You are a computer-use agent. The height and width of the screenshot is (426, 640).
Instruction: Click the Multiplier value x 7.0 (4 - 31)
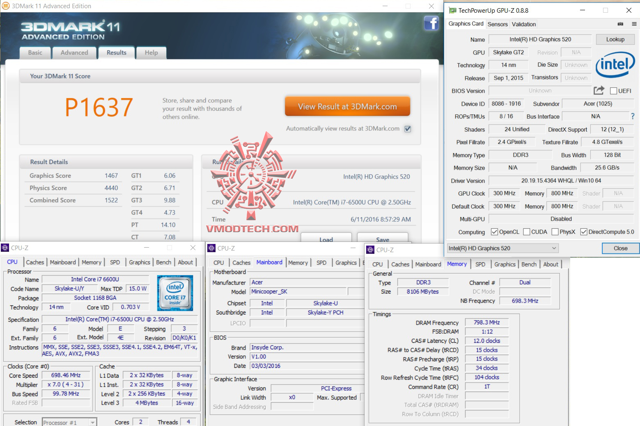point(66,385)
